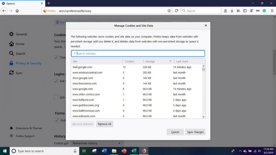Open the Downloads arrow icon in toolbar
This screenshot has width=276, height=155.
232,11
